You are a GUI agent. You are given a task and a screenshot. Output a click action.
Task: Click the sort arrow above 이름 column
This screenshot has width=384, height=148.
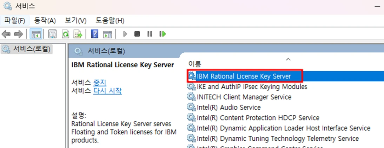pyautogui.click(x=288, y=59)
